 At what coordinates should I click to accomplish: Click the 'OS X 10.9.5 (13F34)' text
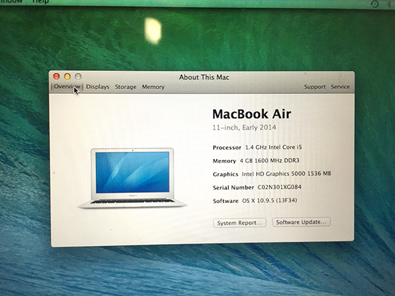pos(270,200)
